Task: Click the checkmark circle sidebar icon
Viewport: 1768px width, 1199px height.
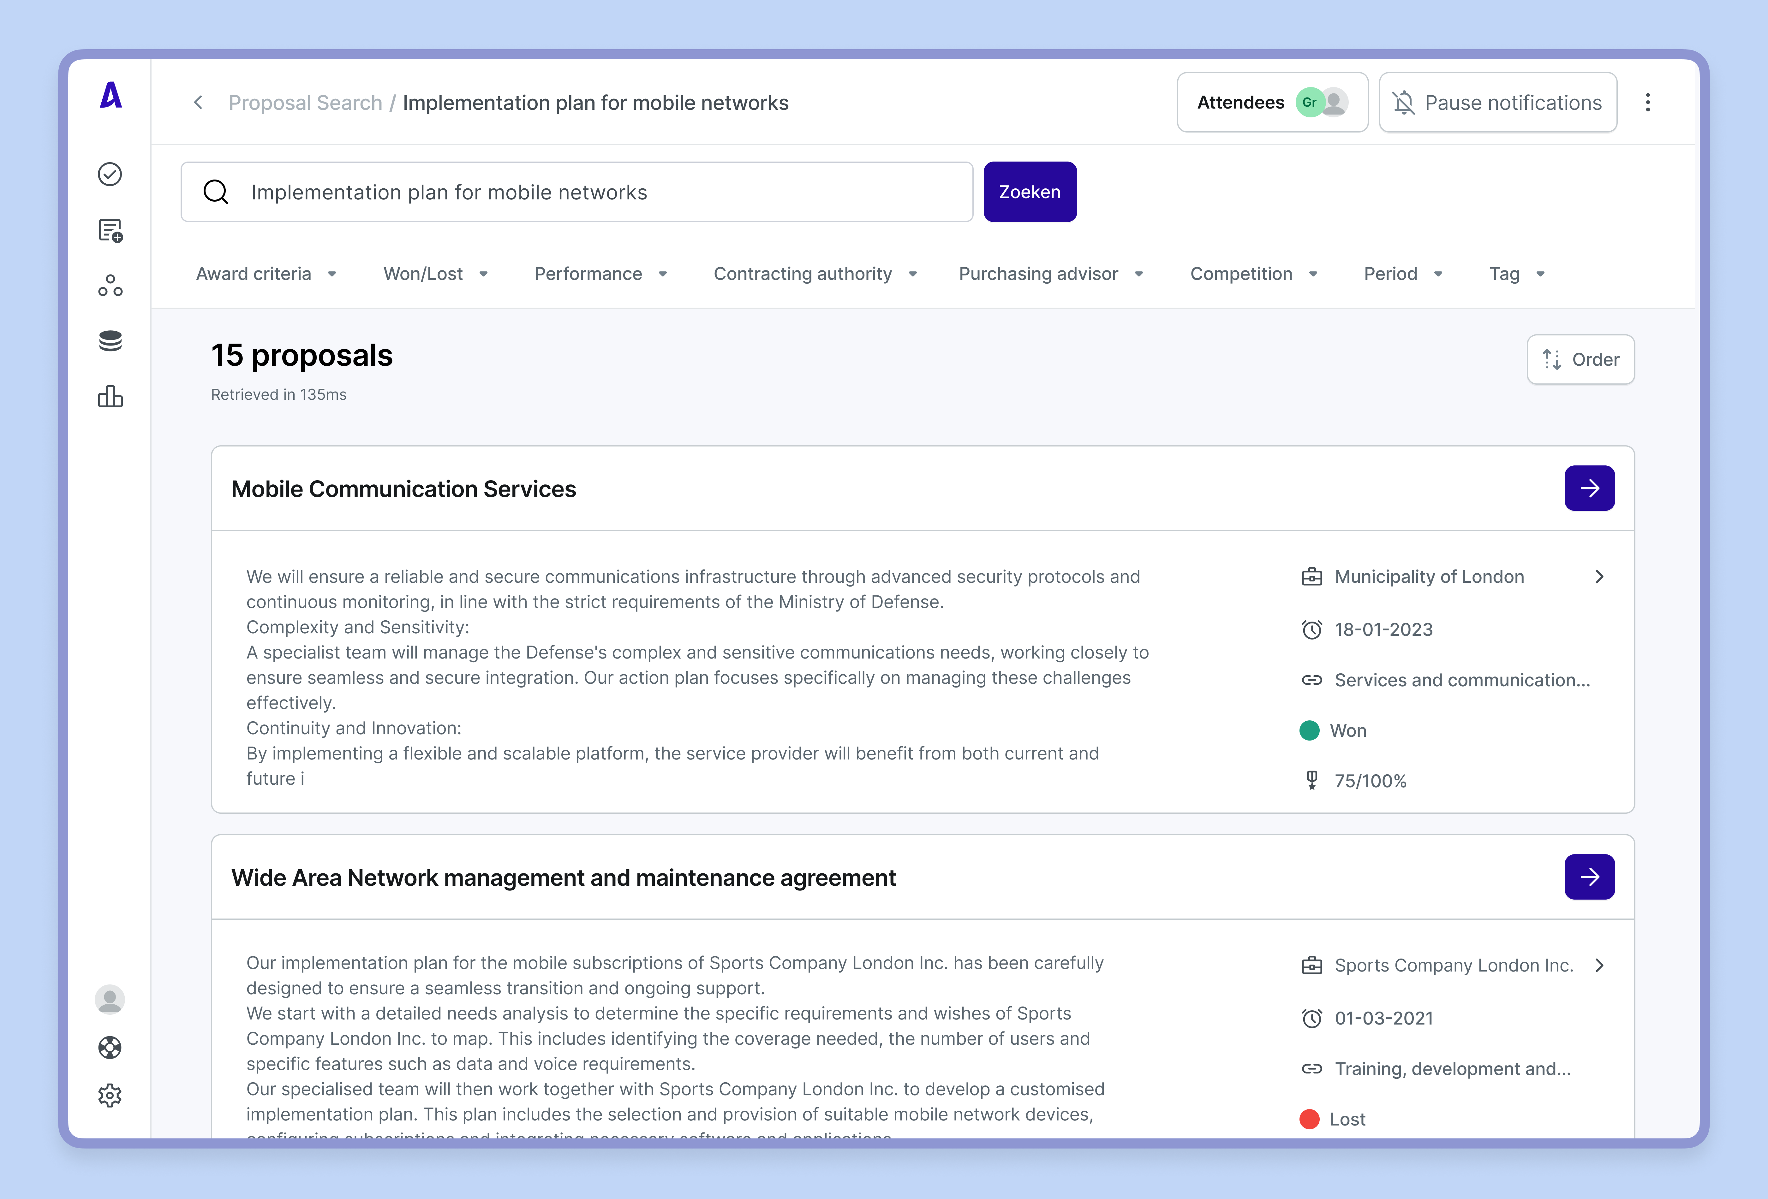Action: (110, 174)
